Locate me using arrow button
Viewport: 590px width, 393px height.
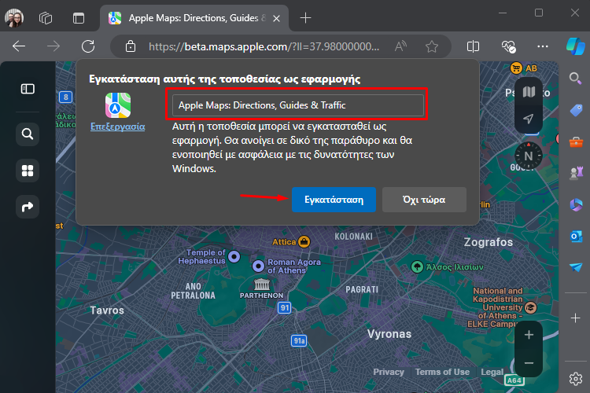click(529, 119)
